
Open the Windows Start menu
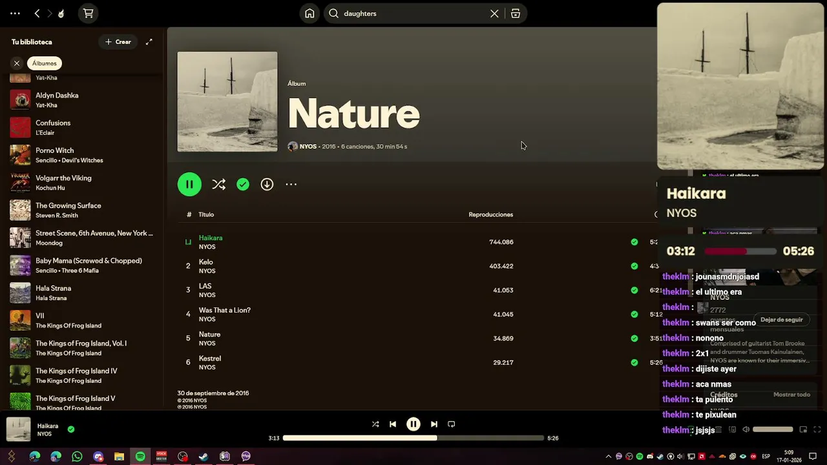(x=12, y=457)
